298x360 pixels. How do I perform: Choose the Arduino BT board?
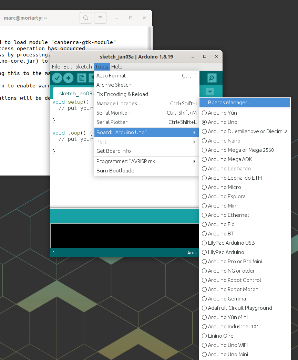coord(245,234)
